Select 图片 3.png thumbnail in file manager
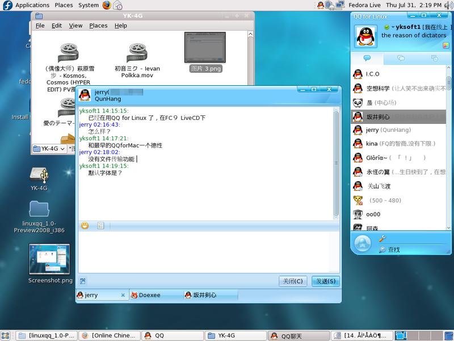The height and width of the screenshot is (341, 454). click(205, 48)
